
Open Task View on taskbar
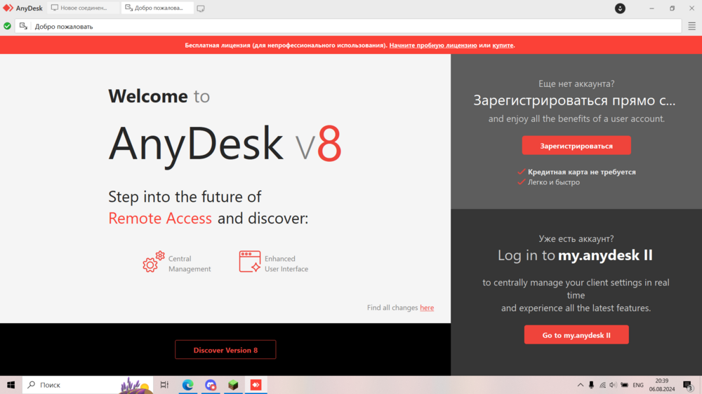(164, 385)
